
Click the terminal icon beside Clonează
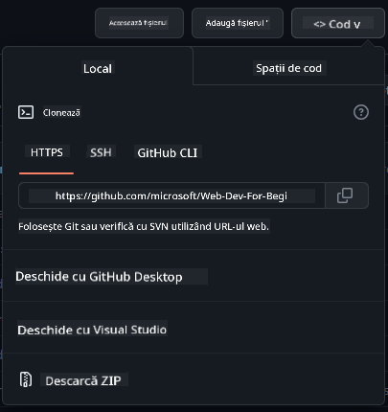(x=26, y=112)
